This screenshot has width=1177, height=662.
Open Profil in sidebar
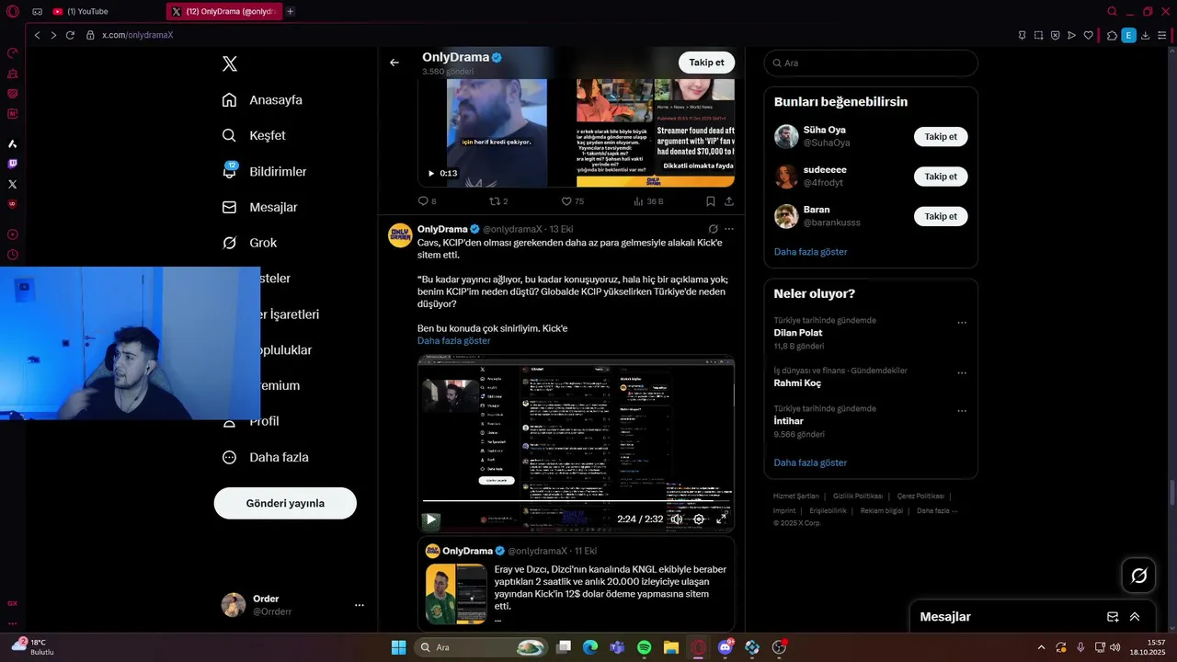(250, 421)
